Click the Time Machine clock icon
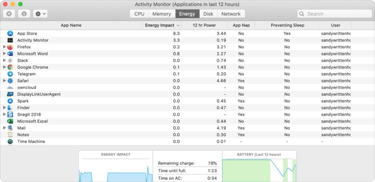The width and height of the screenshot is (375, 182). [x=10, y=141]
